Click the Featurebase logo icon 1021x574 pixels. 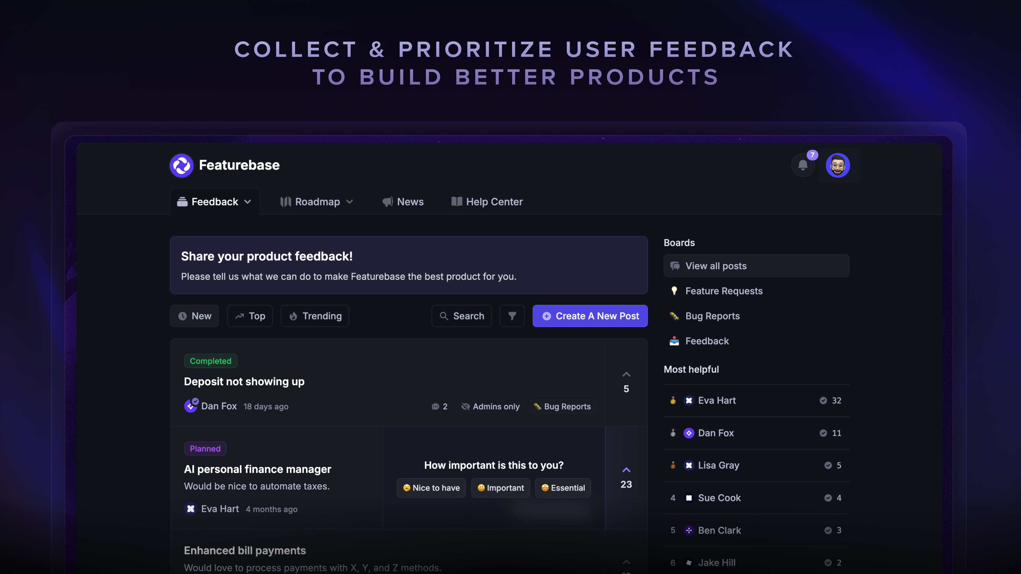(182, 165)
